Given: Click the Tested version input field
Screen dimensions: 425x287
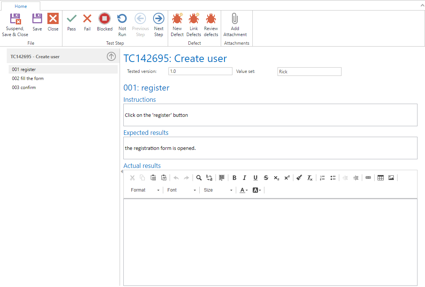Looking at the screenshot, I should pos(200,71).
